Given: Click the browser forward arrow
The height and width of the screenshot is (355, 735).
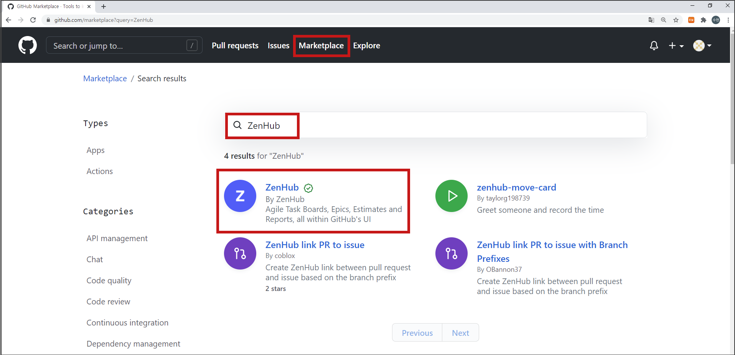Looking at the screenshot, I should tap(21, 20).
